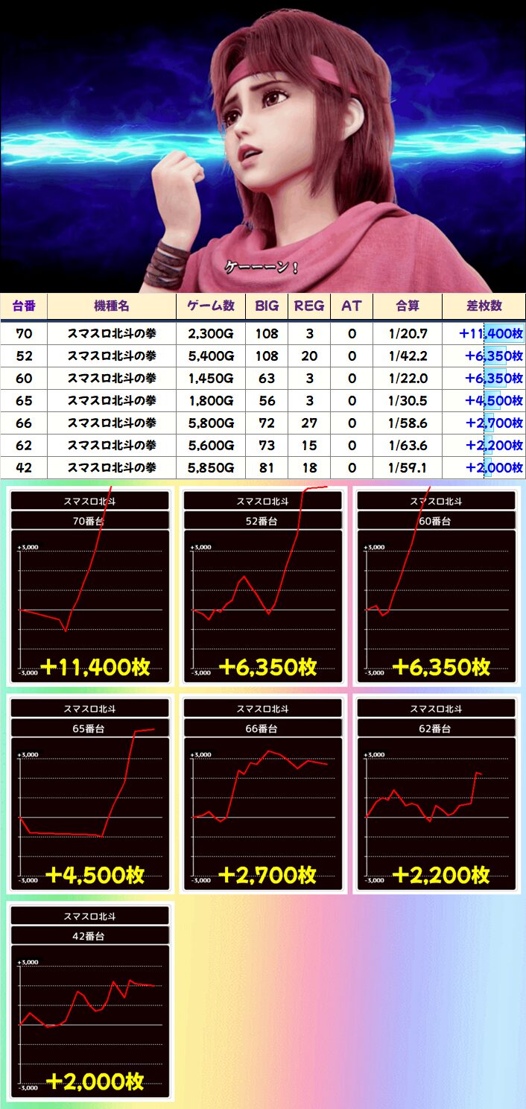Click the 5,600G game count cell
The width and height of the screenshot is (526, 1109).
tap(211, 446)
